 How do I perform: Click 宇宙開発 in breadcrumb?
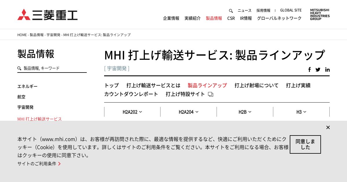[x=53, y=35]
